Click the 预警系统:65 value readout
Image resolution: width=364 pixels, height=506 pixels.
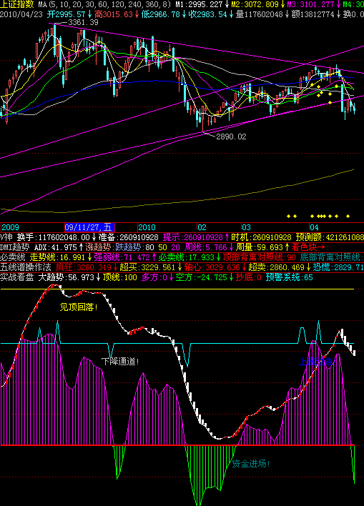(290, 277)
